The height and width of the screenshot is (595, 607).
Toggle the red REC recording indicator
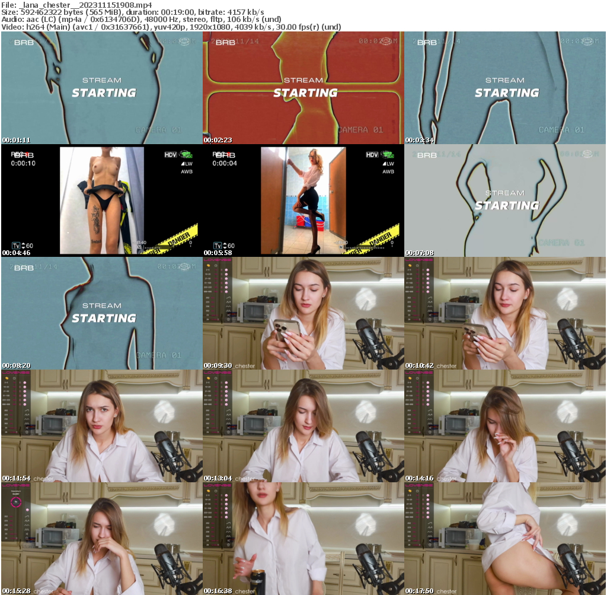(x=222, y=153)
